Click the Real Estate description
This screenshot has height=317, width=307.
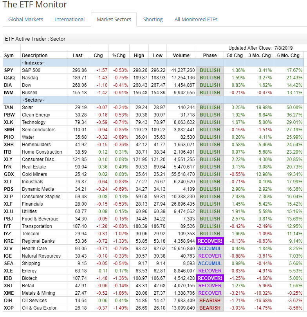(34, 167)
